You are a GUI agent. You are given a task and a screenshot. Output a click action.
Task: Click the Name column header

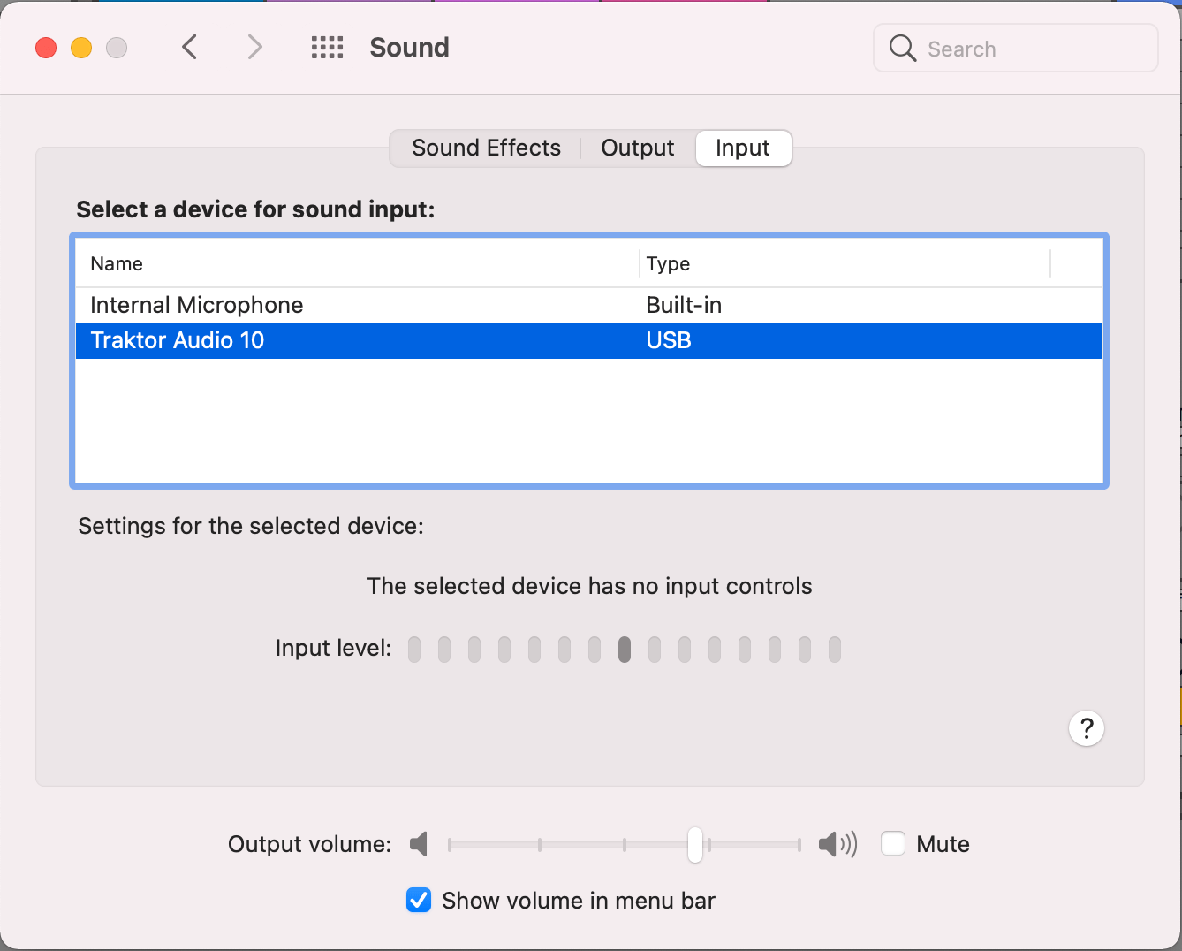116,263
